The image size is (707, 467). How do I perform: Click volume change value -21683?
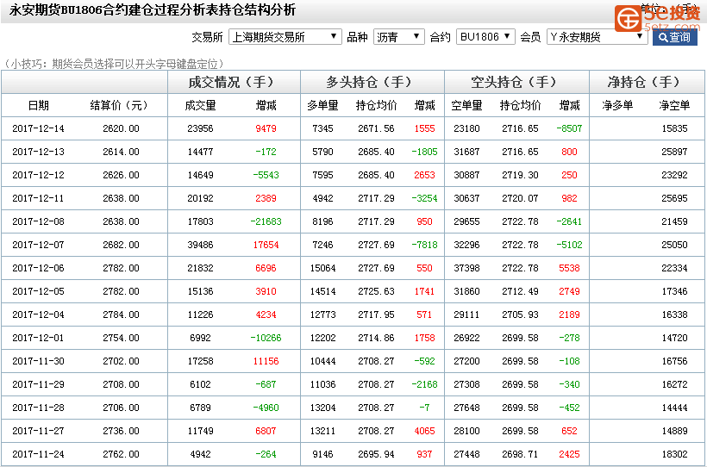[266, 221]
